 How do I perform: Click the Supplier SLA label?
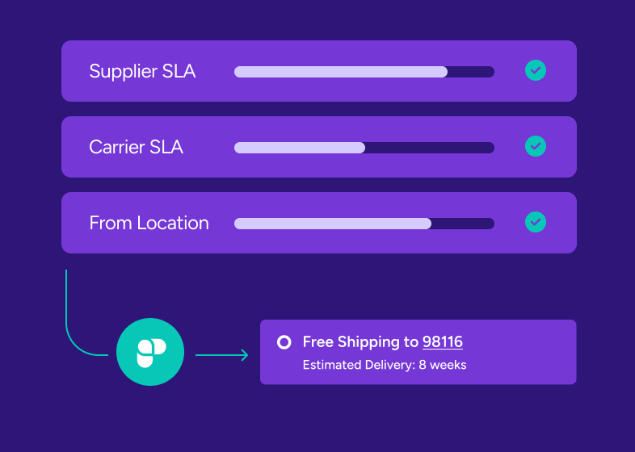click(x=142, y=71)
